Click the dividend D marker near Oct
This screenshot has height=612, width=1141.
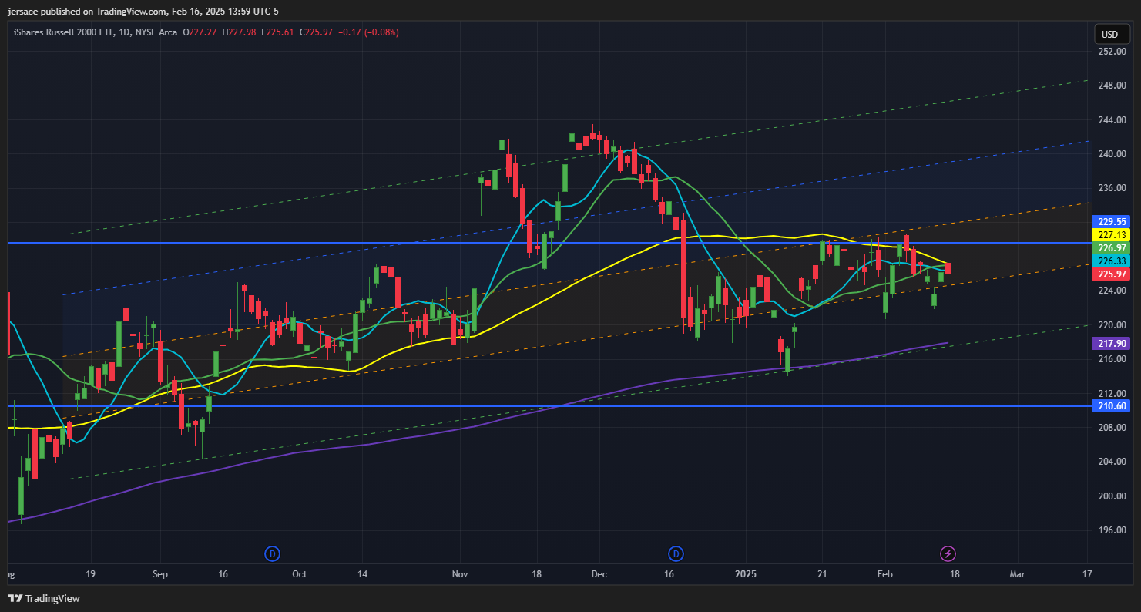coord(272,553)
